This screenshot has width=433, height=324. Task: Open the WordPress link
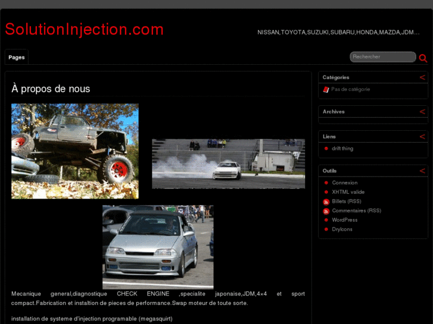click(x=345, y=220)
